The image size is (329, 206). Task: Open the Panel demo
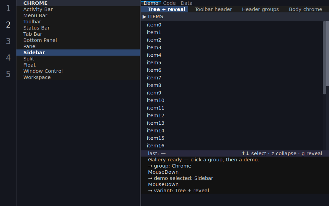pos(78,46)
